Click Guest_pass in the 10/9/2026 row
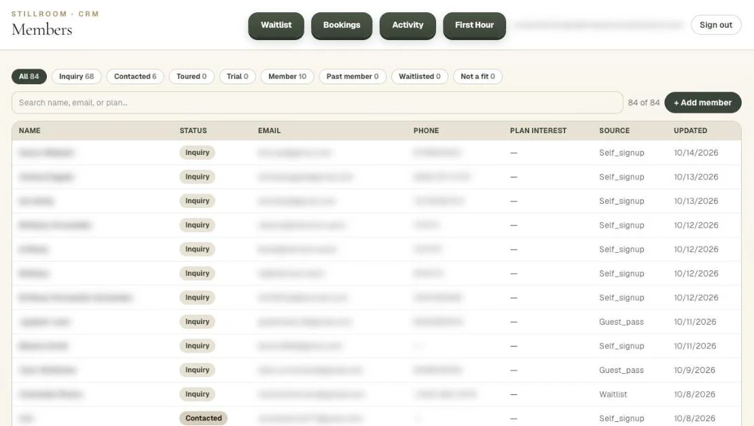The width and height of the screenshot is (754, 426). pos(622,370)
